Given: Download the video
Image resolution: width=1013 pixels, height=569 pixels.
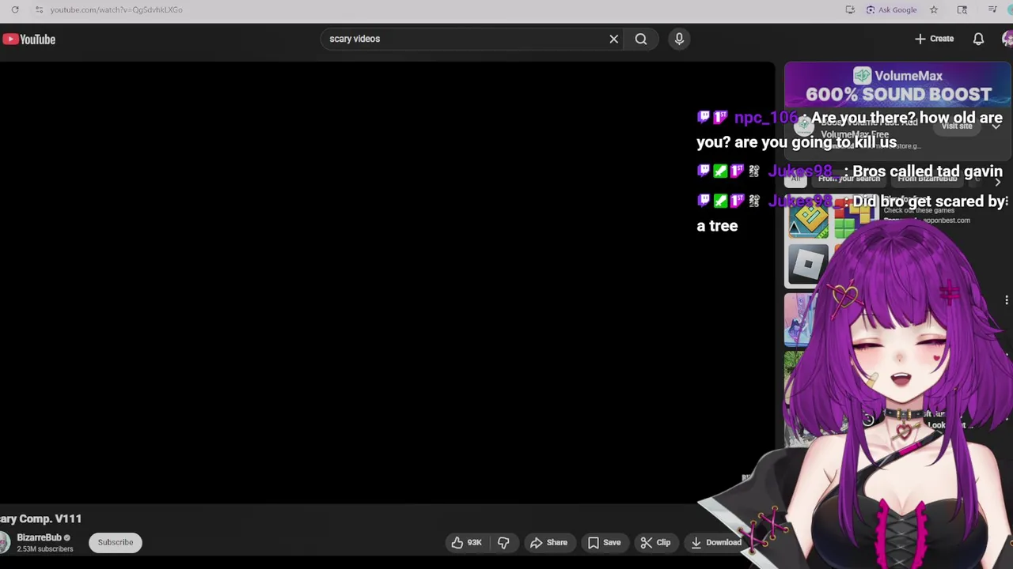Looking at the screenshot, I should tap(715, 542).
